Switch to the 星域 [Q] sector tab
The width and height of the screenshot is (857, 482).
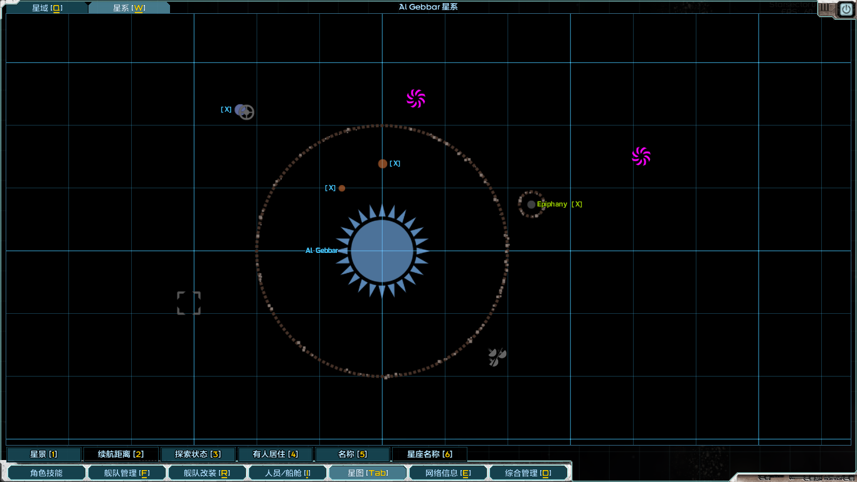pyautogui.click(x=47, y=8)
